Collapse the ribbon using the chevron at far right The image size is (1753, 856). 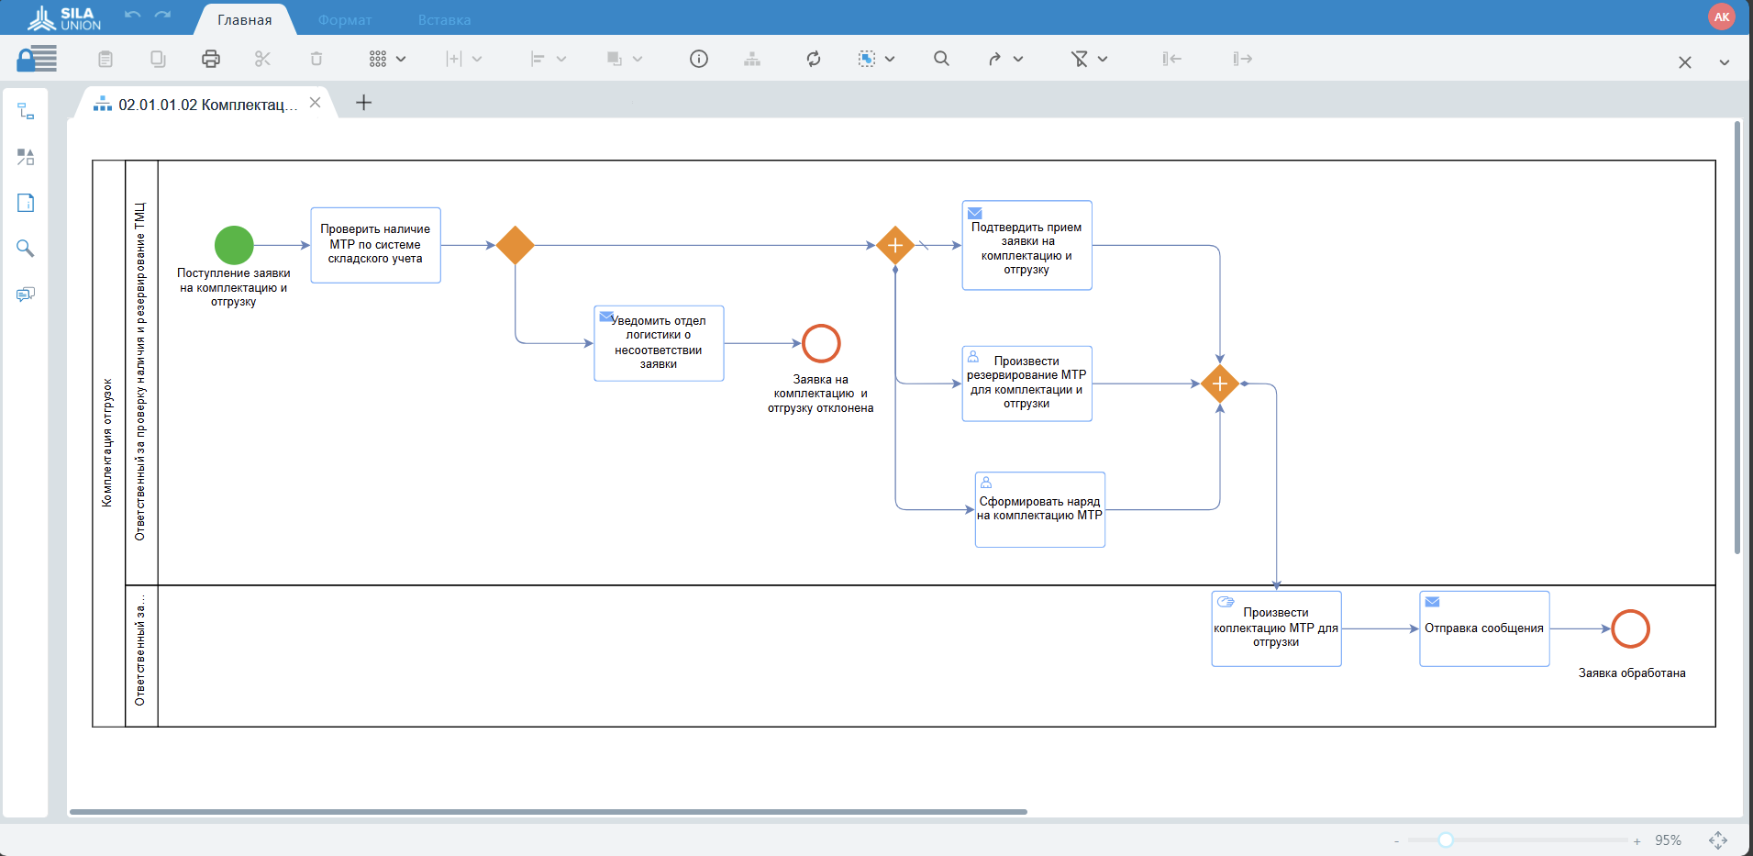[1725, 62]
